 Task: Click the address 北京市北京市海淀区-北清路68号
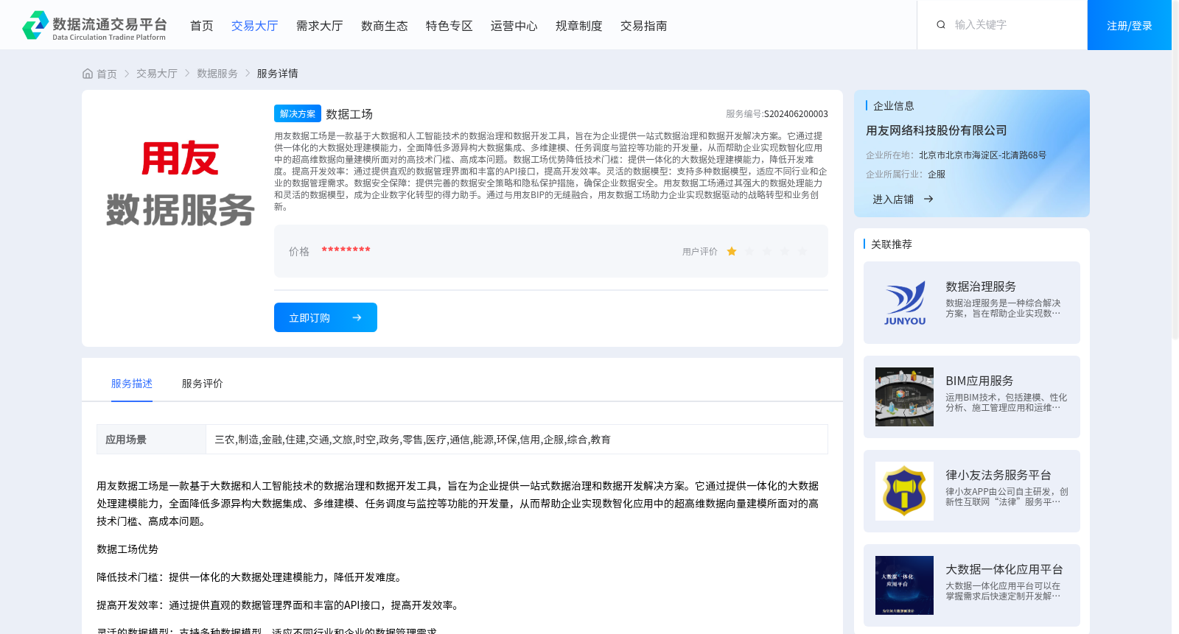pos(982,155)
